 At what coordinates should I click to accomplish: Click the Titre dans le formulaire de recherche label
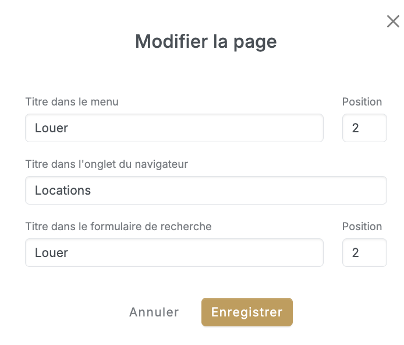118,226
